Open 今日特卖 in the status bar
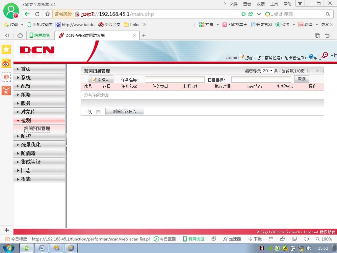This screenshot has height=253, width=337. tap(16, 239)
